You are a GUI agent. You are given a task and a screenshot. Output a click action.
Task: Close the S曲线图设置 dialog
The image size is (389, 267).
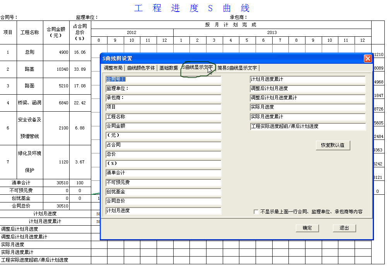(x=368, y=58)
